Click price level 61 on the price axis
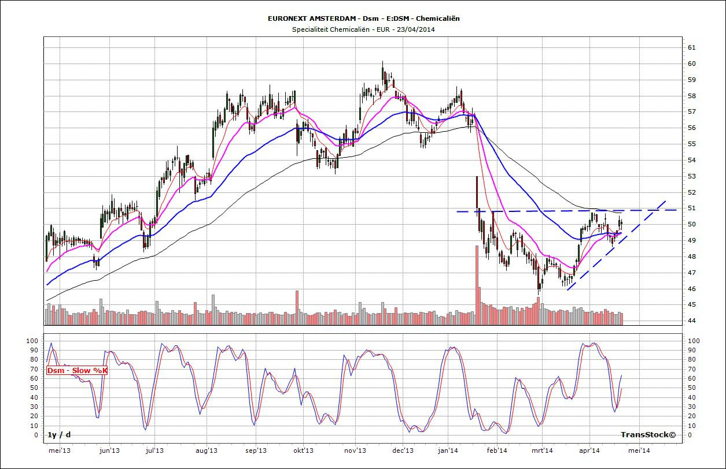Image resolution: width=726 pixels, height=469 pixels. pyautogui.click(x=692, y=47)
